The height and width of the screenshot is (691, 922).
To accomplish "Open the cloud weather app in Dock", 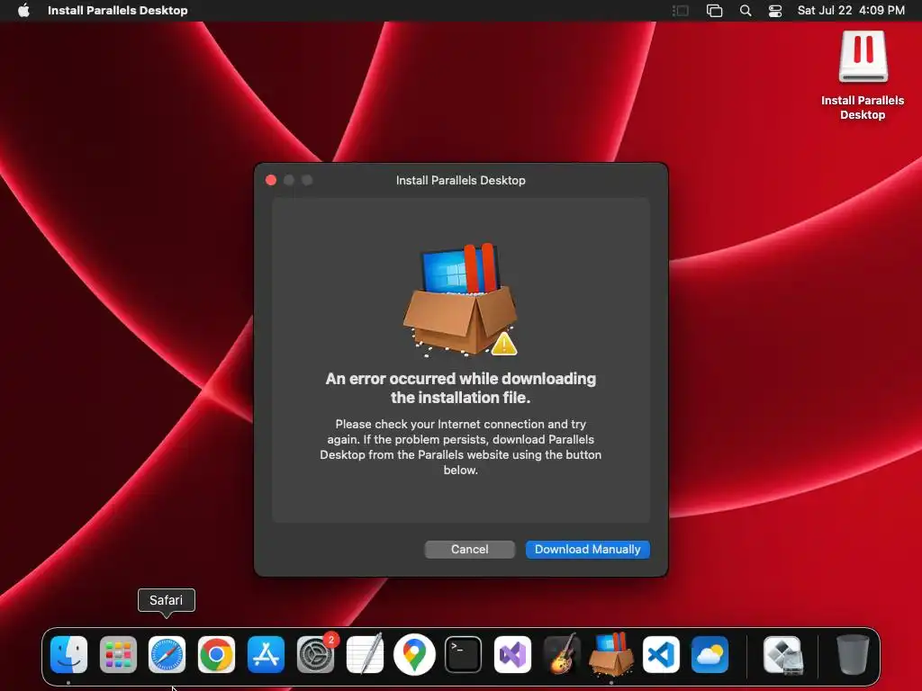I will click(x=710, y=655).
